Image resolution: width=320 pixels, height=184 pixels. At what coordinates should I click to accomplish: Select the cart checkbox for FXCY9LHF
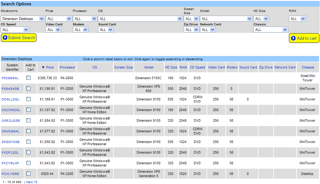29,163
